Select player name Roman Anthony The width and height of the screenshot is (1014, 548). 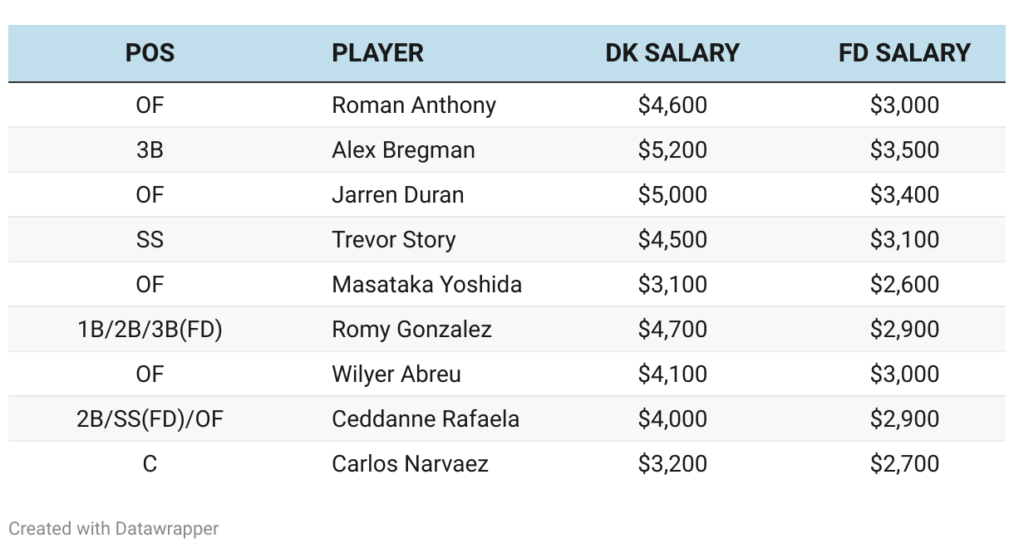tap(414, 105)
